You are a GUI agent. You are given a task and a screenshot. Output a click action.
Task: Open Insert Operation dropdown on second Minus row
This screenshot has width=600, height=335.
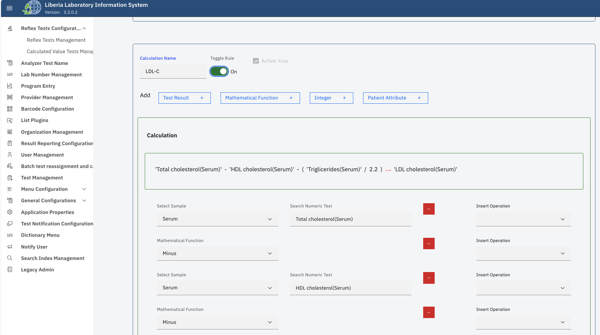(x=524, y=322)
